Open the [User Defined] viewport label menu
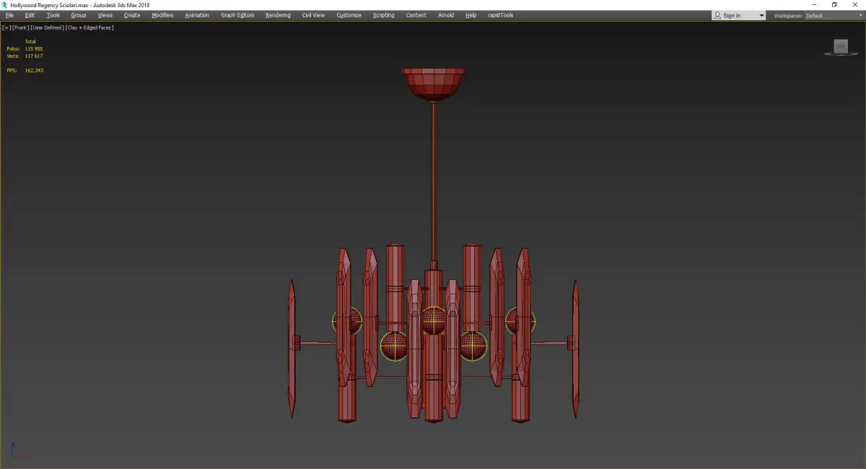Screen dimensions: 866x469 coord(47,27)
